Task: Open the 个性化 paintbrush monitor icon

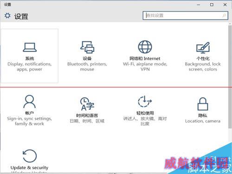Action: coord(203,47)
